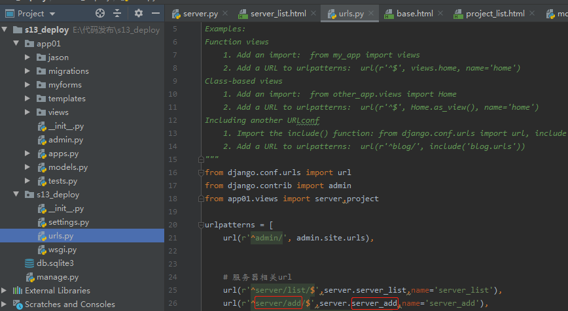Hide the Project tool window
Viewport: 568px width, 311px height.
click(x=155, y=13)
